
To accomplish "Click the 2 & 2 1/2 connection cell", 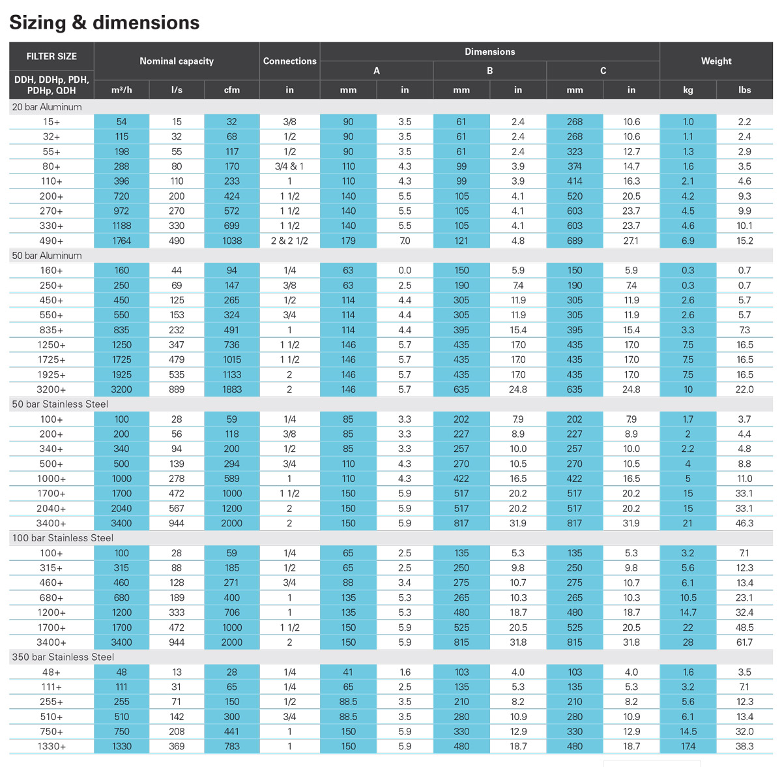I will [289, 241].
